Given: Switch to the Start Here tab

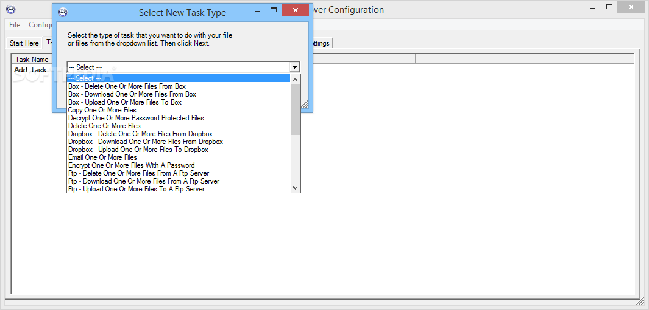Looking at the screenshot, I should pyautogui.click(x=24, y=43).
